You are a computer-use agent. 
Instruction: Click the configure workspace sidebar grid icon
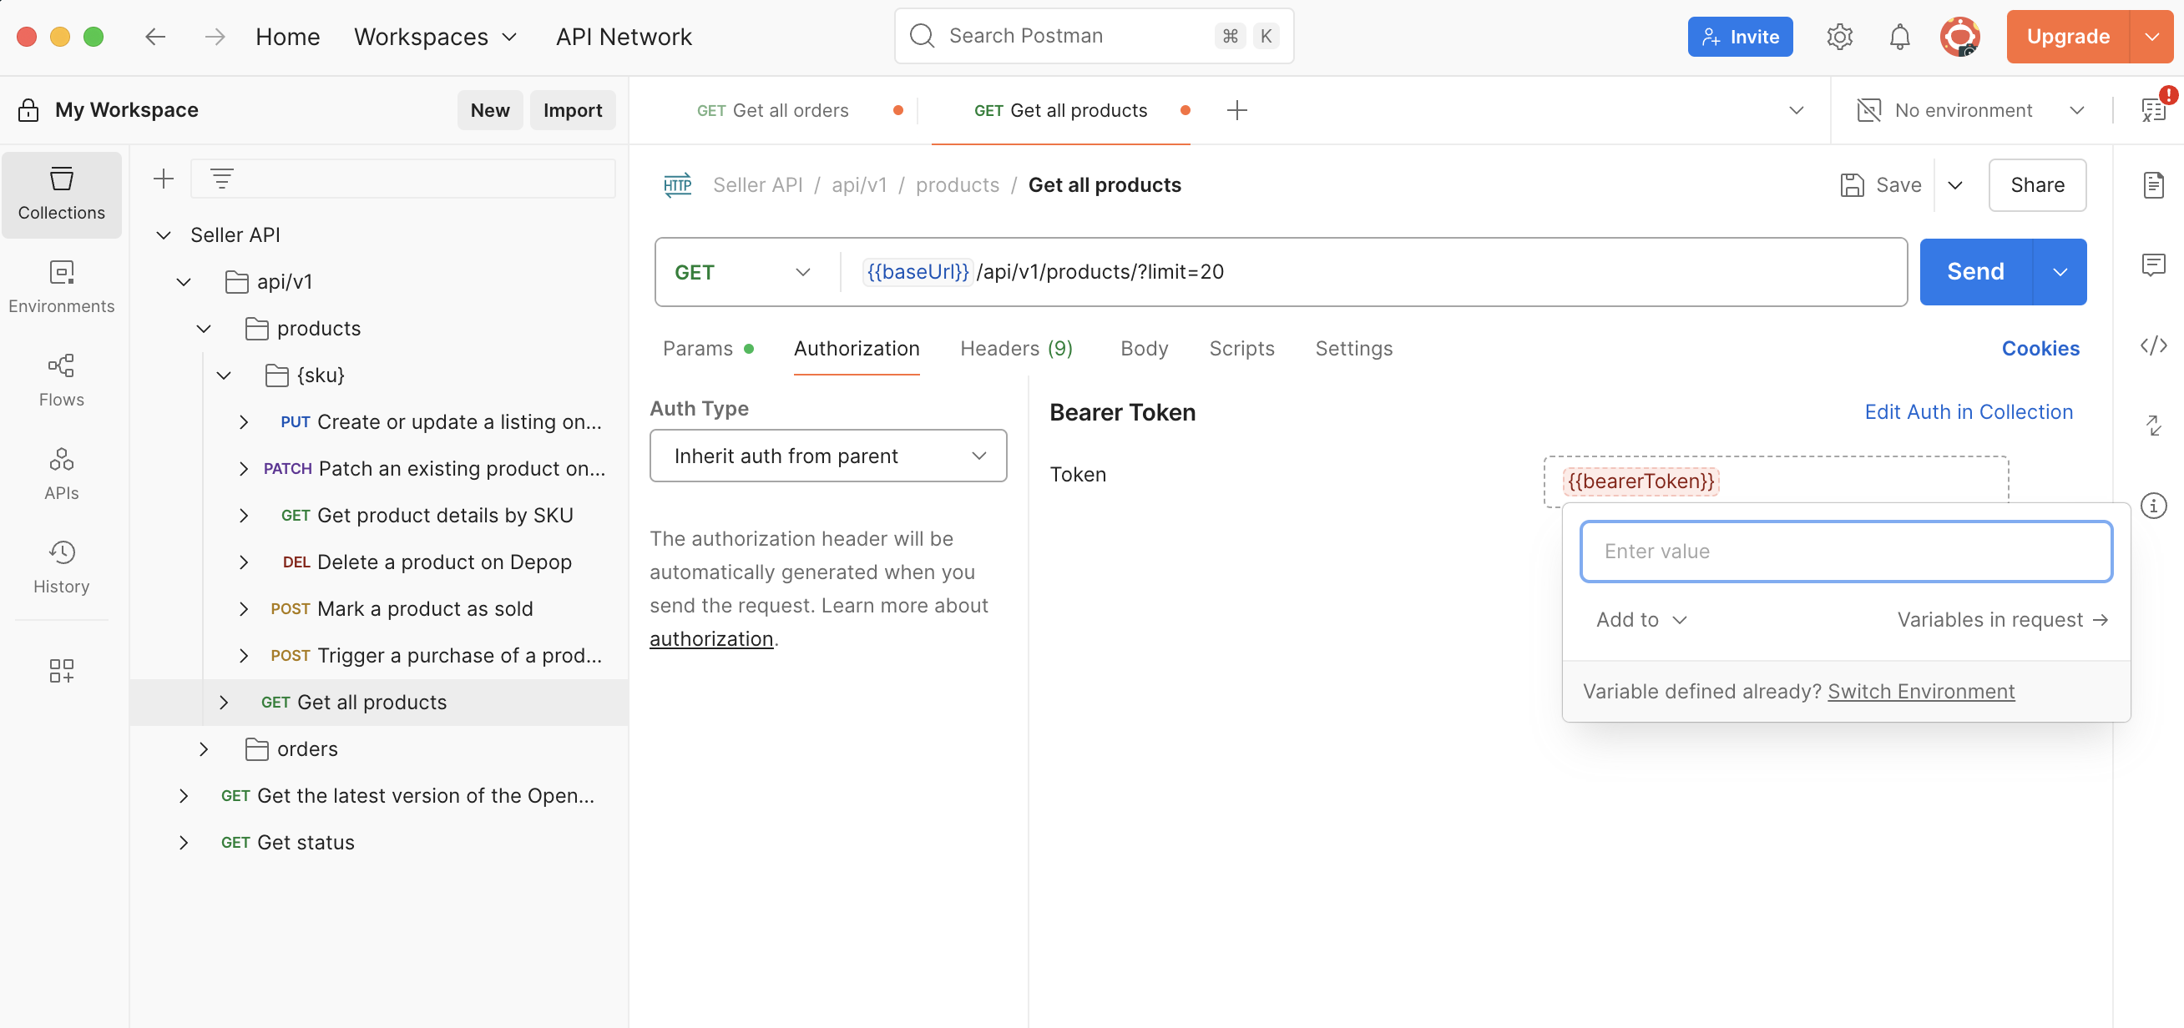pyautogui.click(x=62, y=671)
